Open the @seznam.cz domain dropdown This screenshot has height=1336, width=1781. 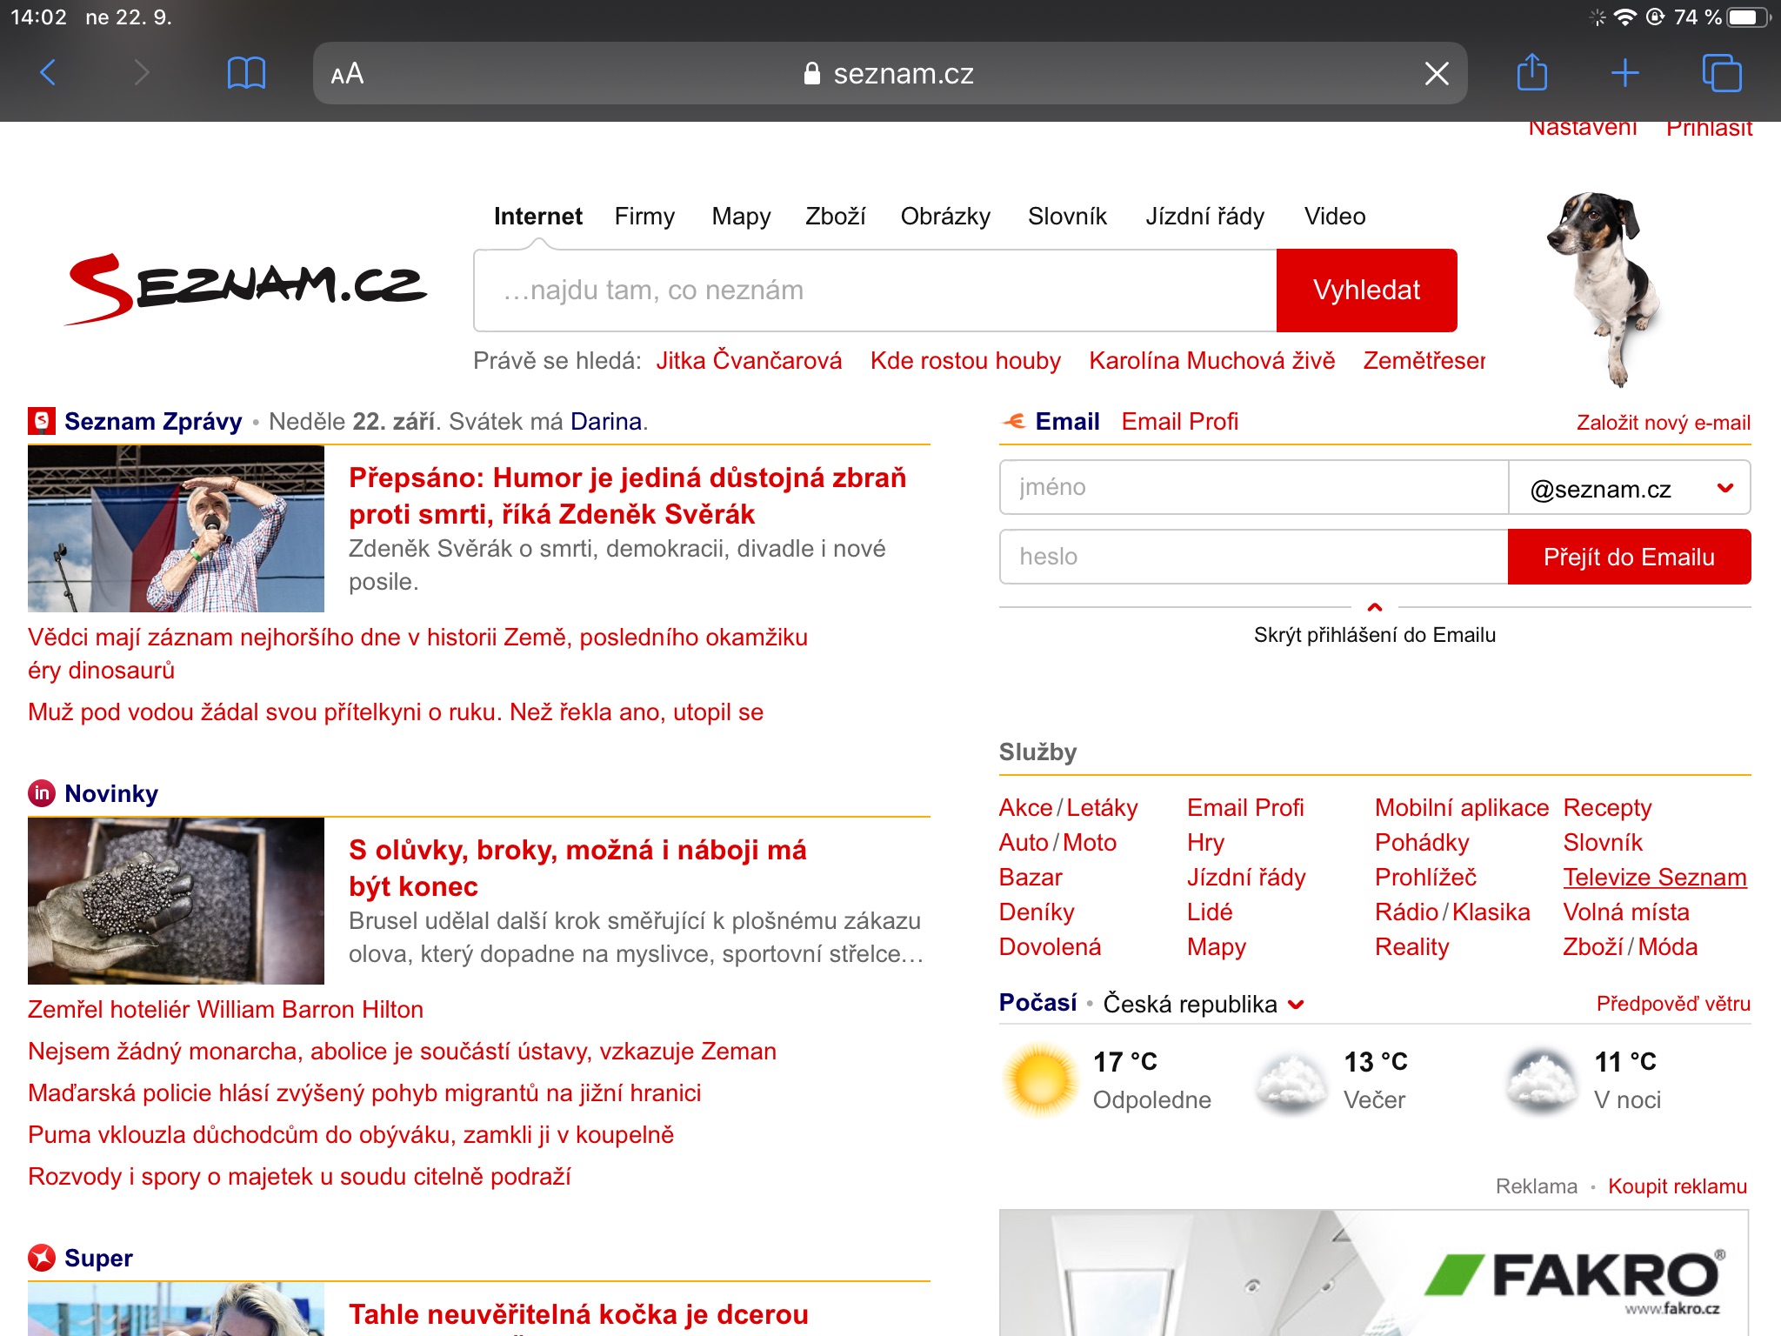(x=1629, y=488)
